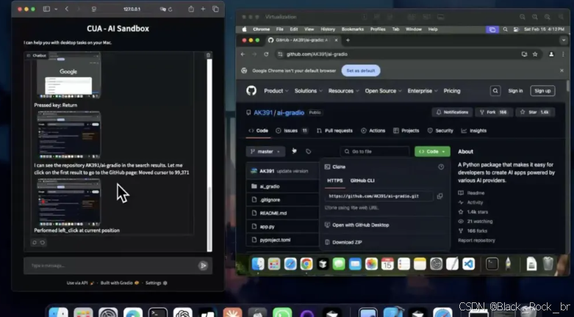Open Chrome in the virtual machine dock
The image size is (574, 317).
(x=306, y=263)
